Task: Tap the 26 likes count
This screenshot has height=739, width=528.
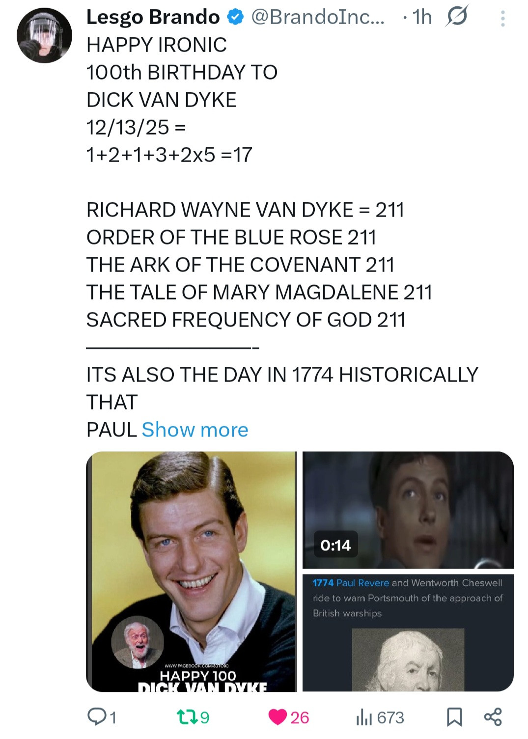Action: click(x=300, y=717)
